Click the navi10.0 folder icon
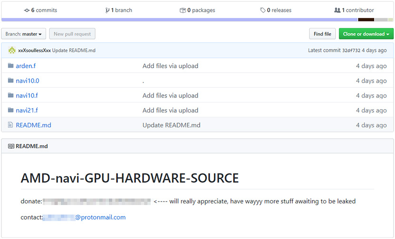 click(x=10, y=80)
